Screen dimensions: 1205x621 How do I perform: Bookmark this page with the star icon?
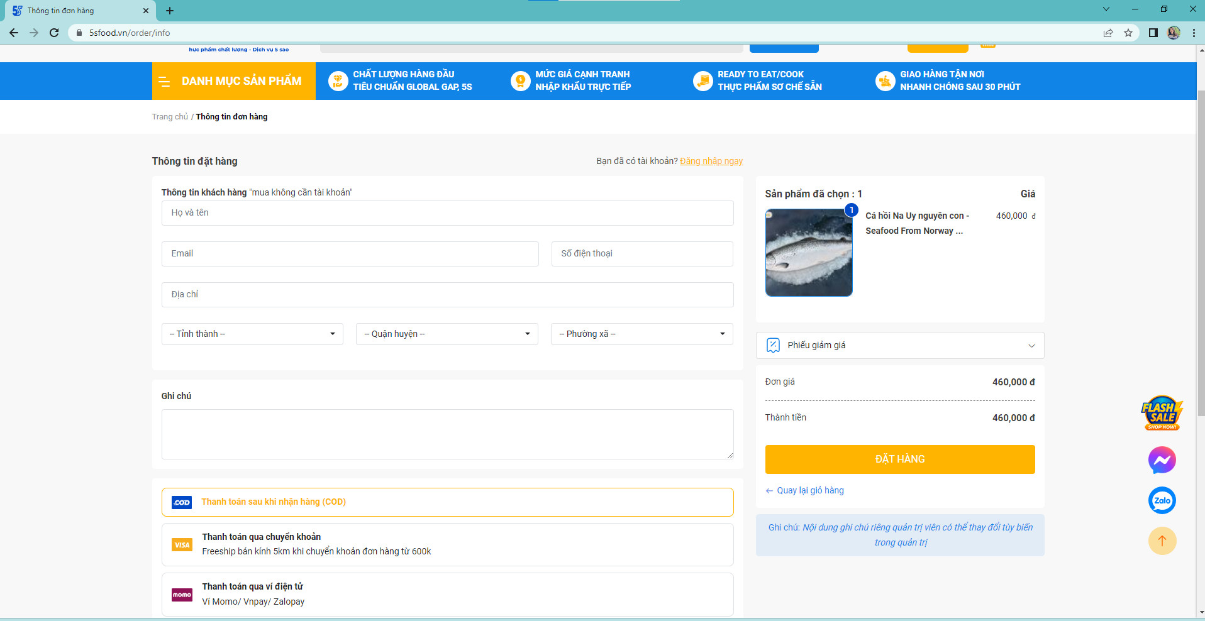click(1128, 33)
